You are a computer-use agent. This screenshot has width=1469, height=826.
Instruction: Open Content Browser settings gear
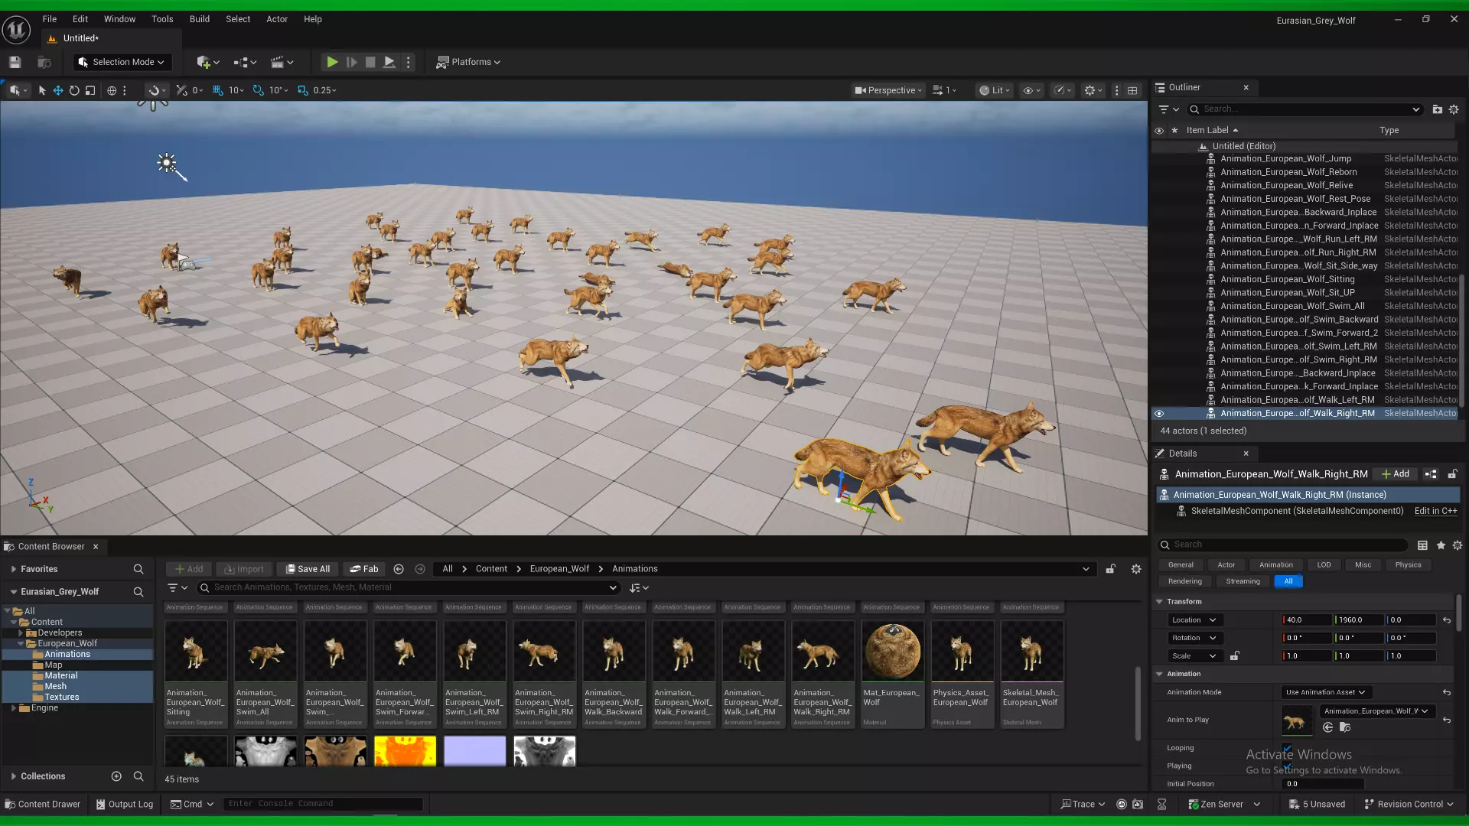(x=1136, y=569)
